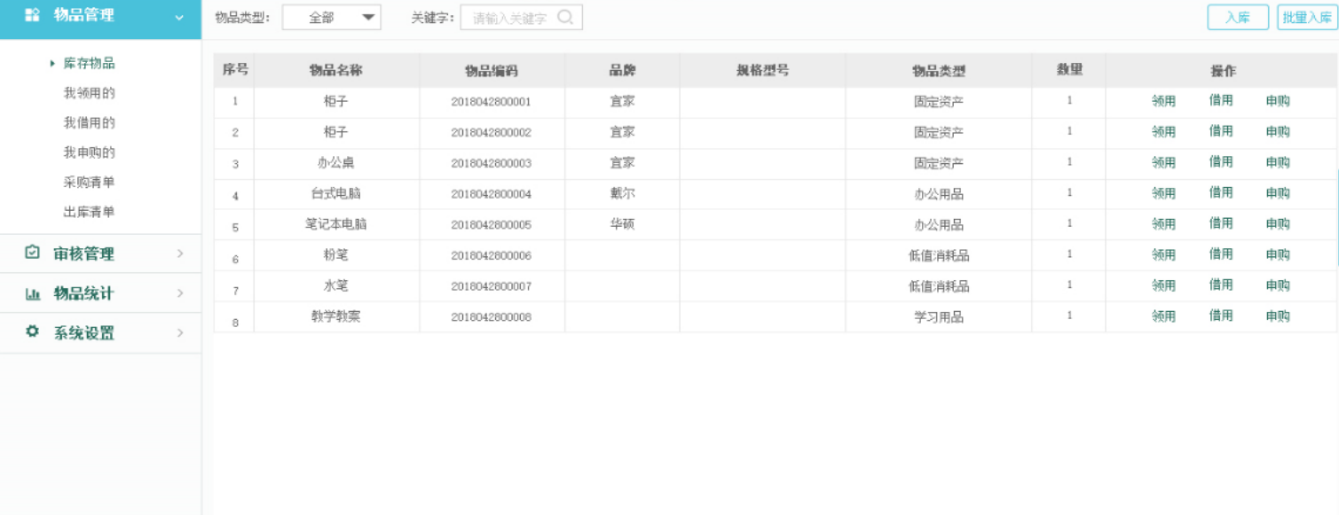Click the 系统设置 gear icon
Viewport: 1339px width, 515px height.
(32, 332)
